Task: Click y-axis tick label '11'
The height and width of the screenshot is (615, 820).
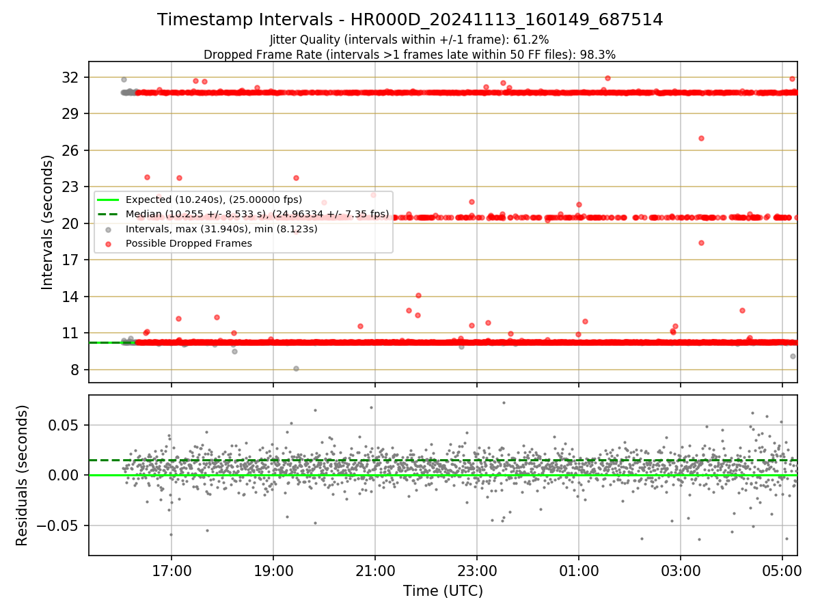Action: [x=72, y=333]
